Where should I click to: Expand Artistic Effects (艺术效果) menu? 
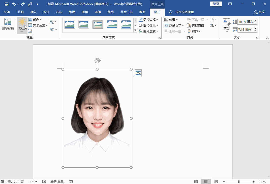point(38,25)
